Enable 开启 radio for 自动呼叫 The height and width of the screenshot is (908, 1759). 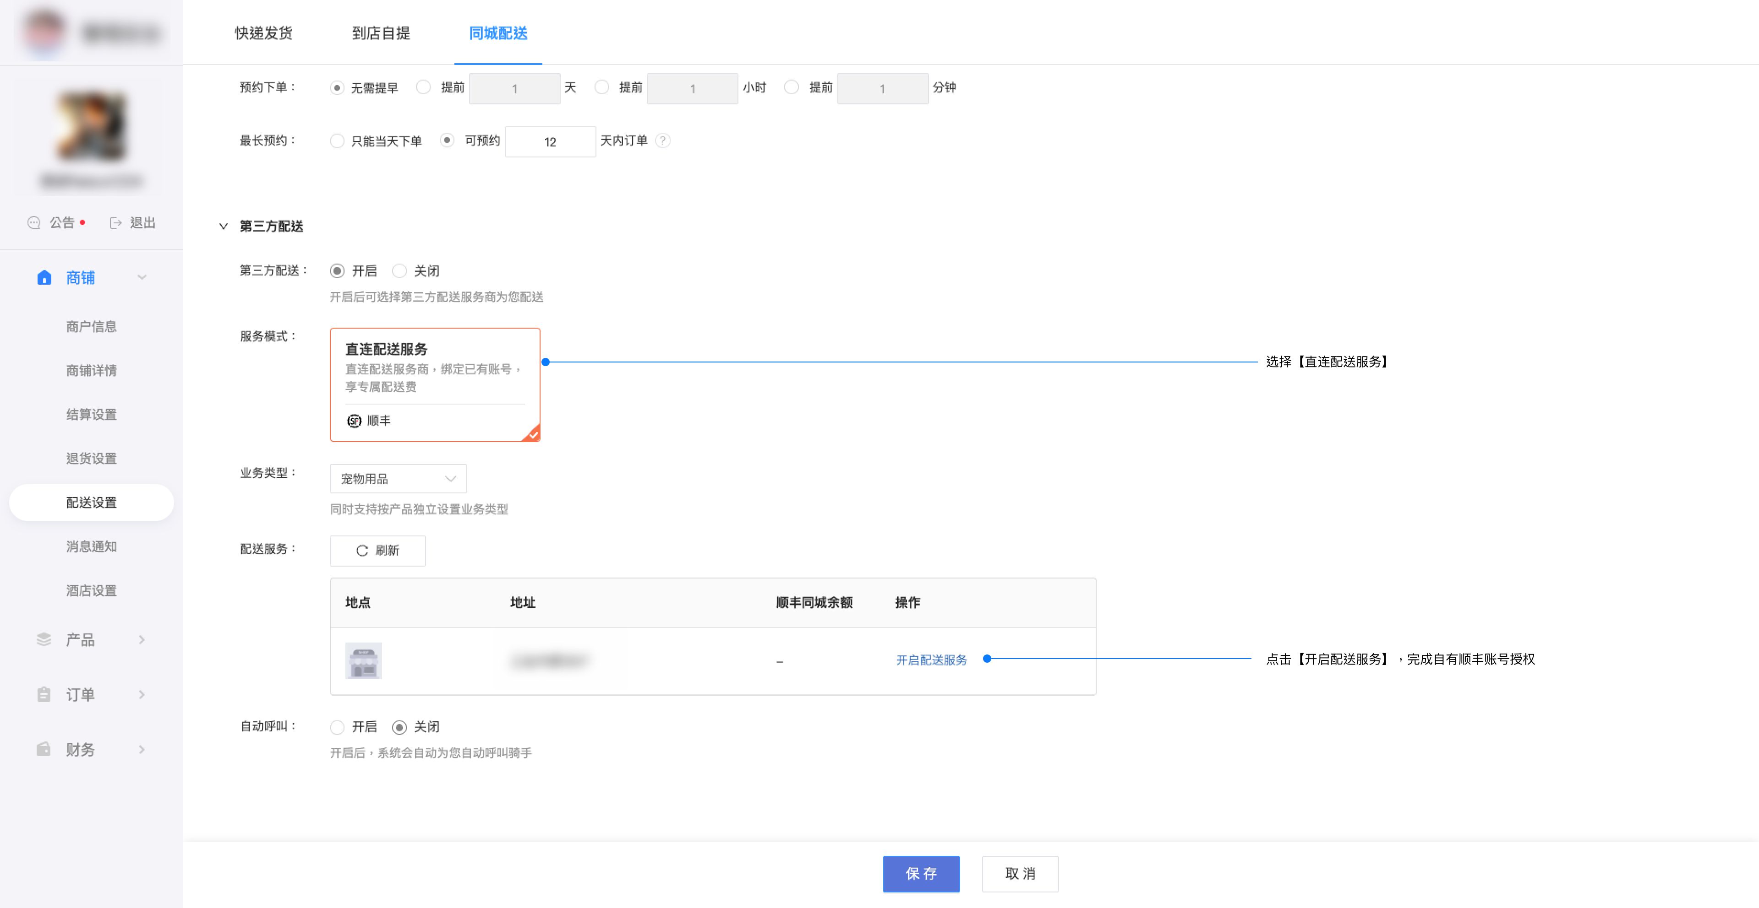point(337,727)
